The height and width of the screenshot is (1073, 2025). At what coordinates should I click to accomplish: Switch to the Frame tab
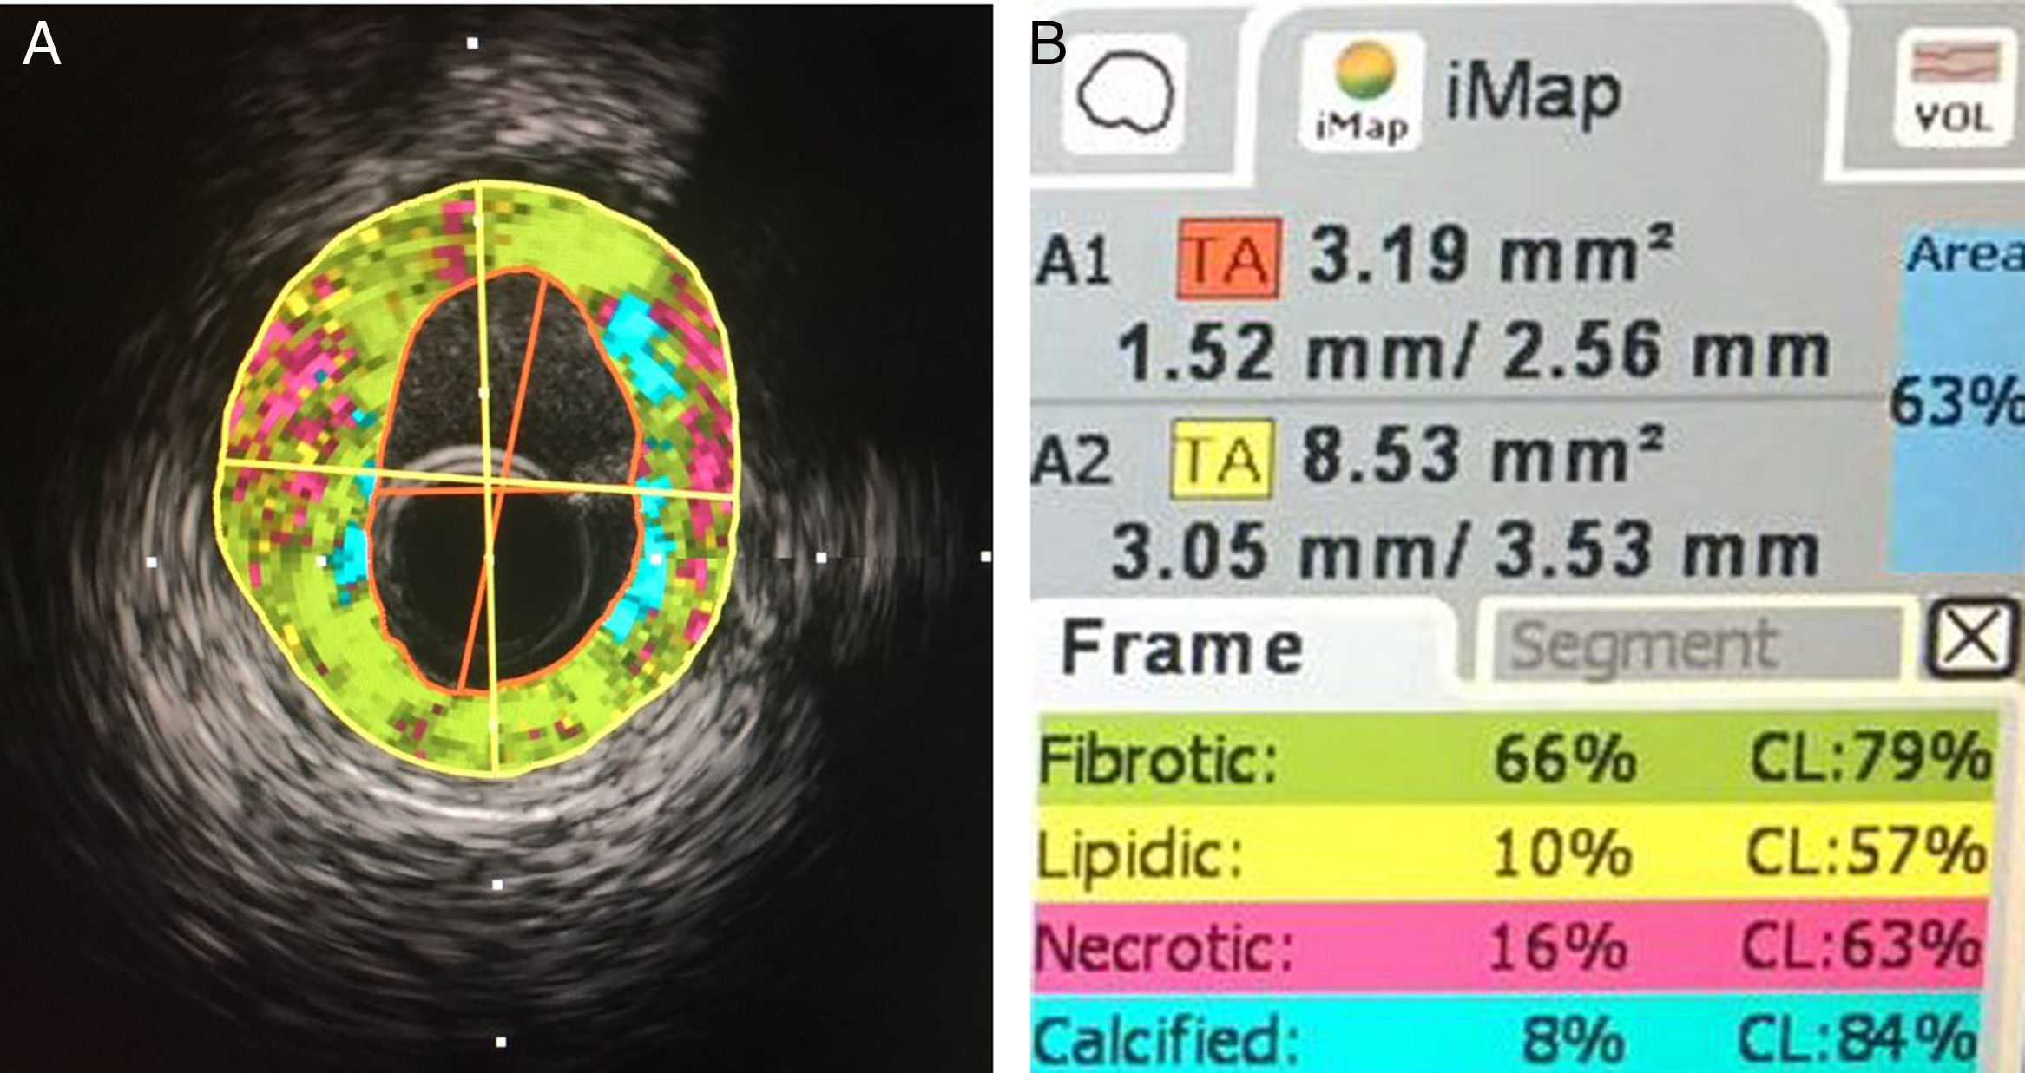[x=1183, y=646]
